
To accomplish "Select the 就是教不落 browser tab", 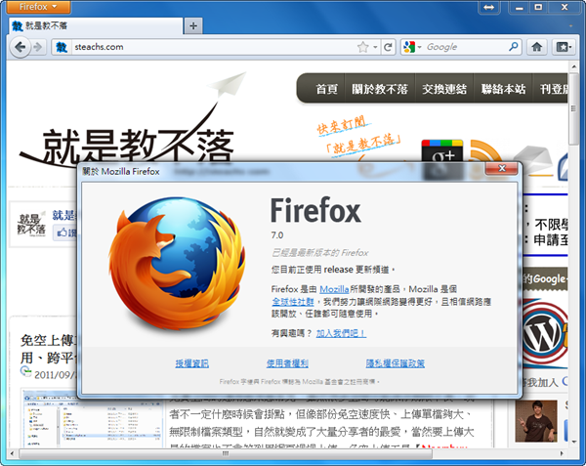I will 95,25.
